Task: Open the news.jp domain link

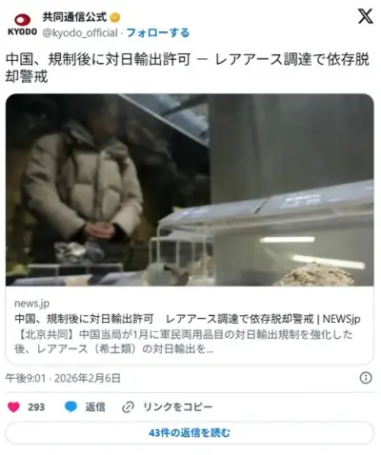Action: tap(32, 304)
